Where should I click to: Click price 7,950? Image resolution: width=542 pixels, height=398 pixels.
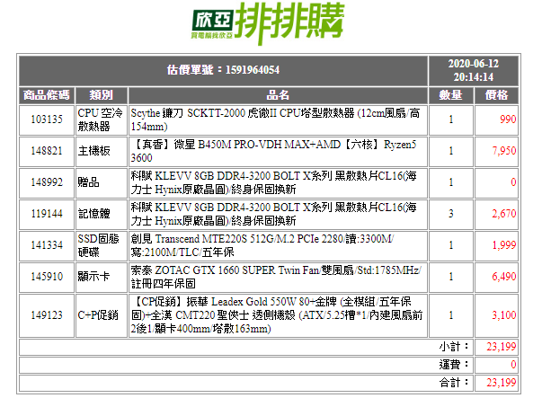(x=504, y=151)
